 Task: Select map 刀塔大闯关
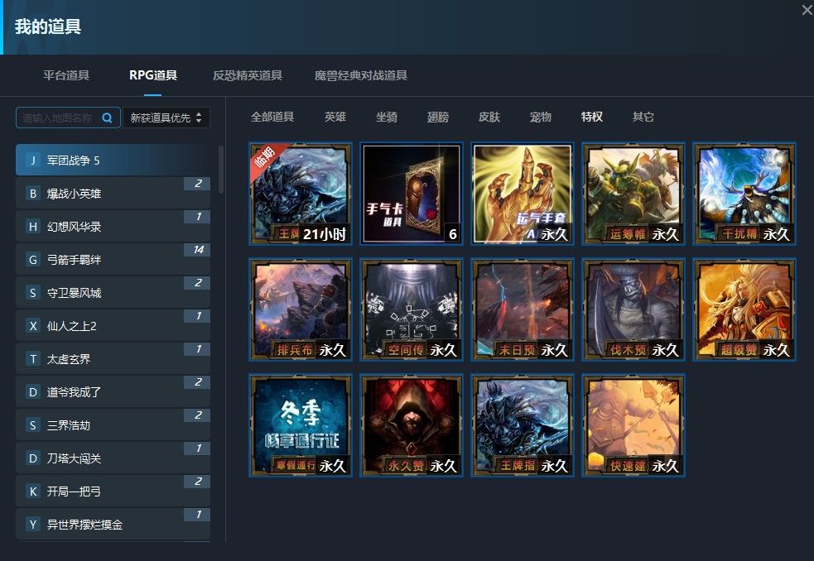[x=113, y=458]
